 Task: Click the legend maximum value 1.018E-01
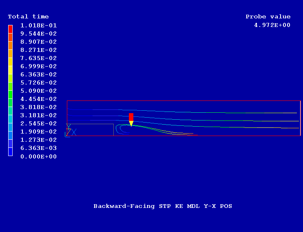39,25
